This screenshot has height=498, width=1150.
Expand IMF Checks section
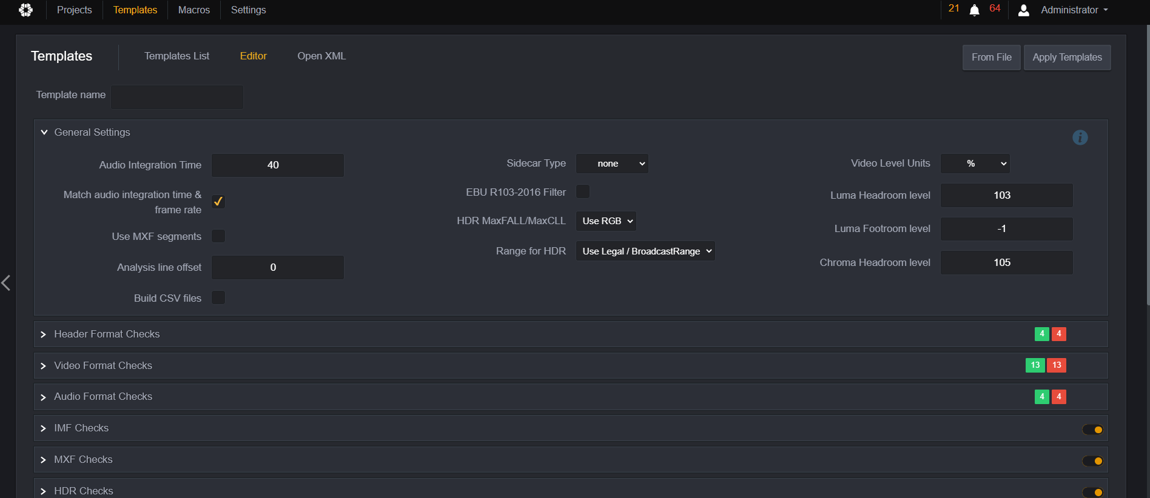[x=43, y=428]
